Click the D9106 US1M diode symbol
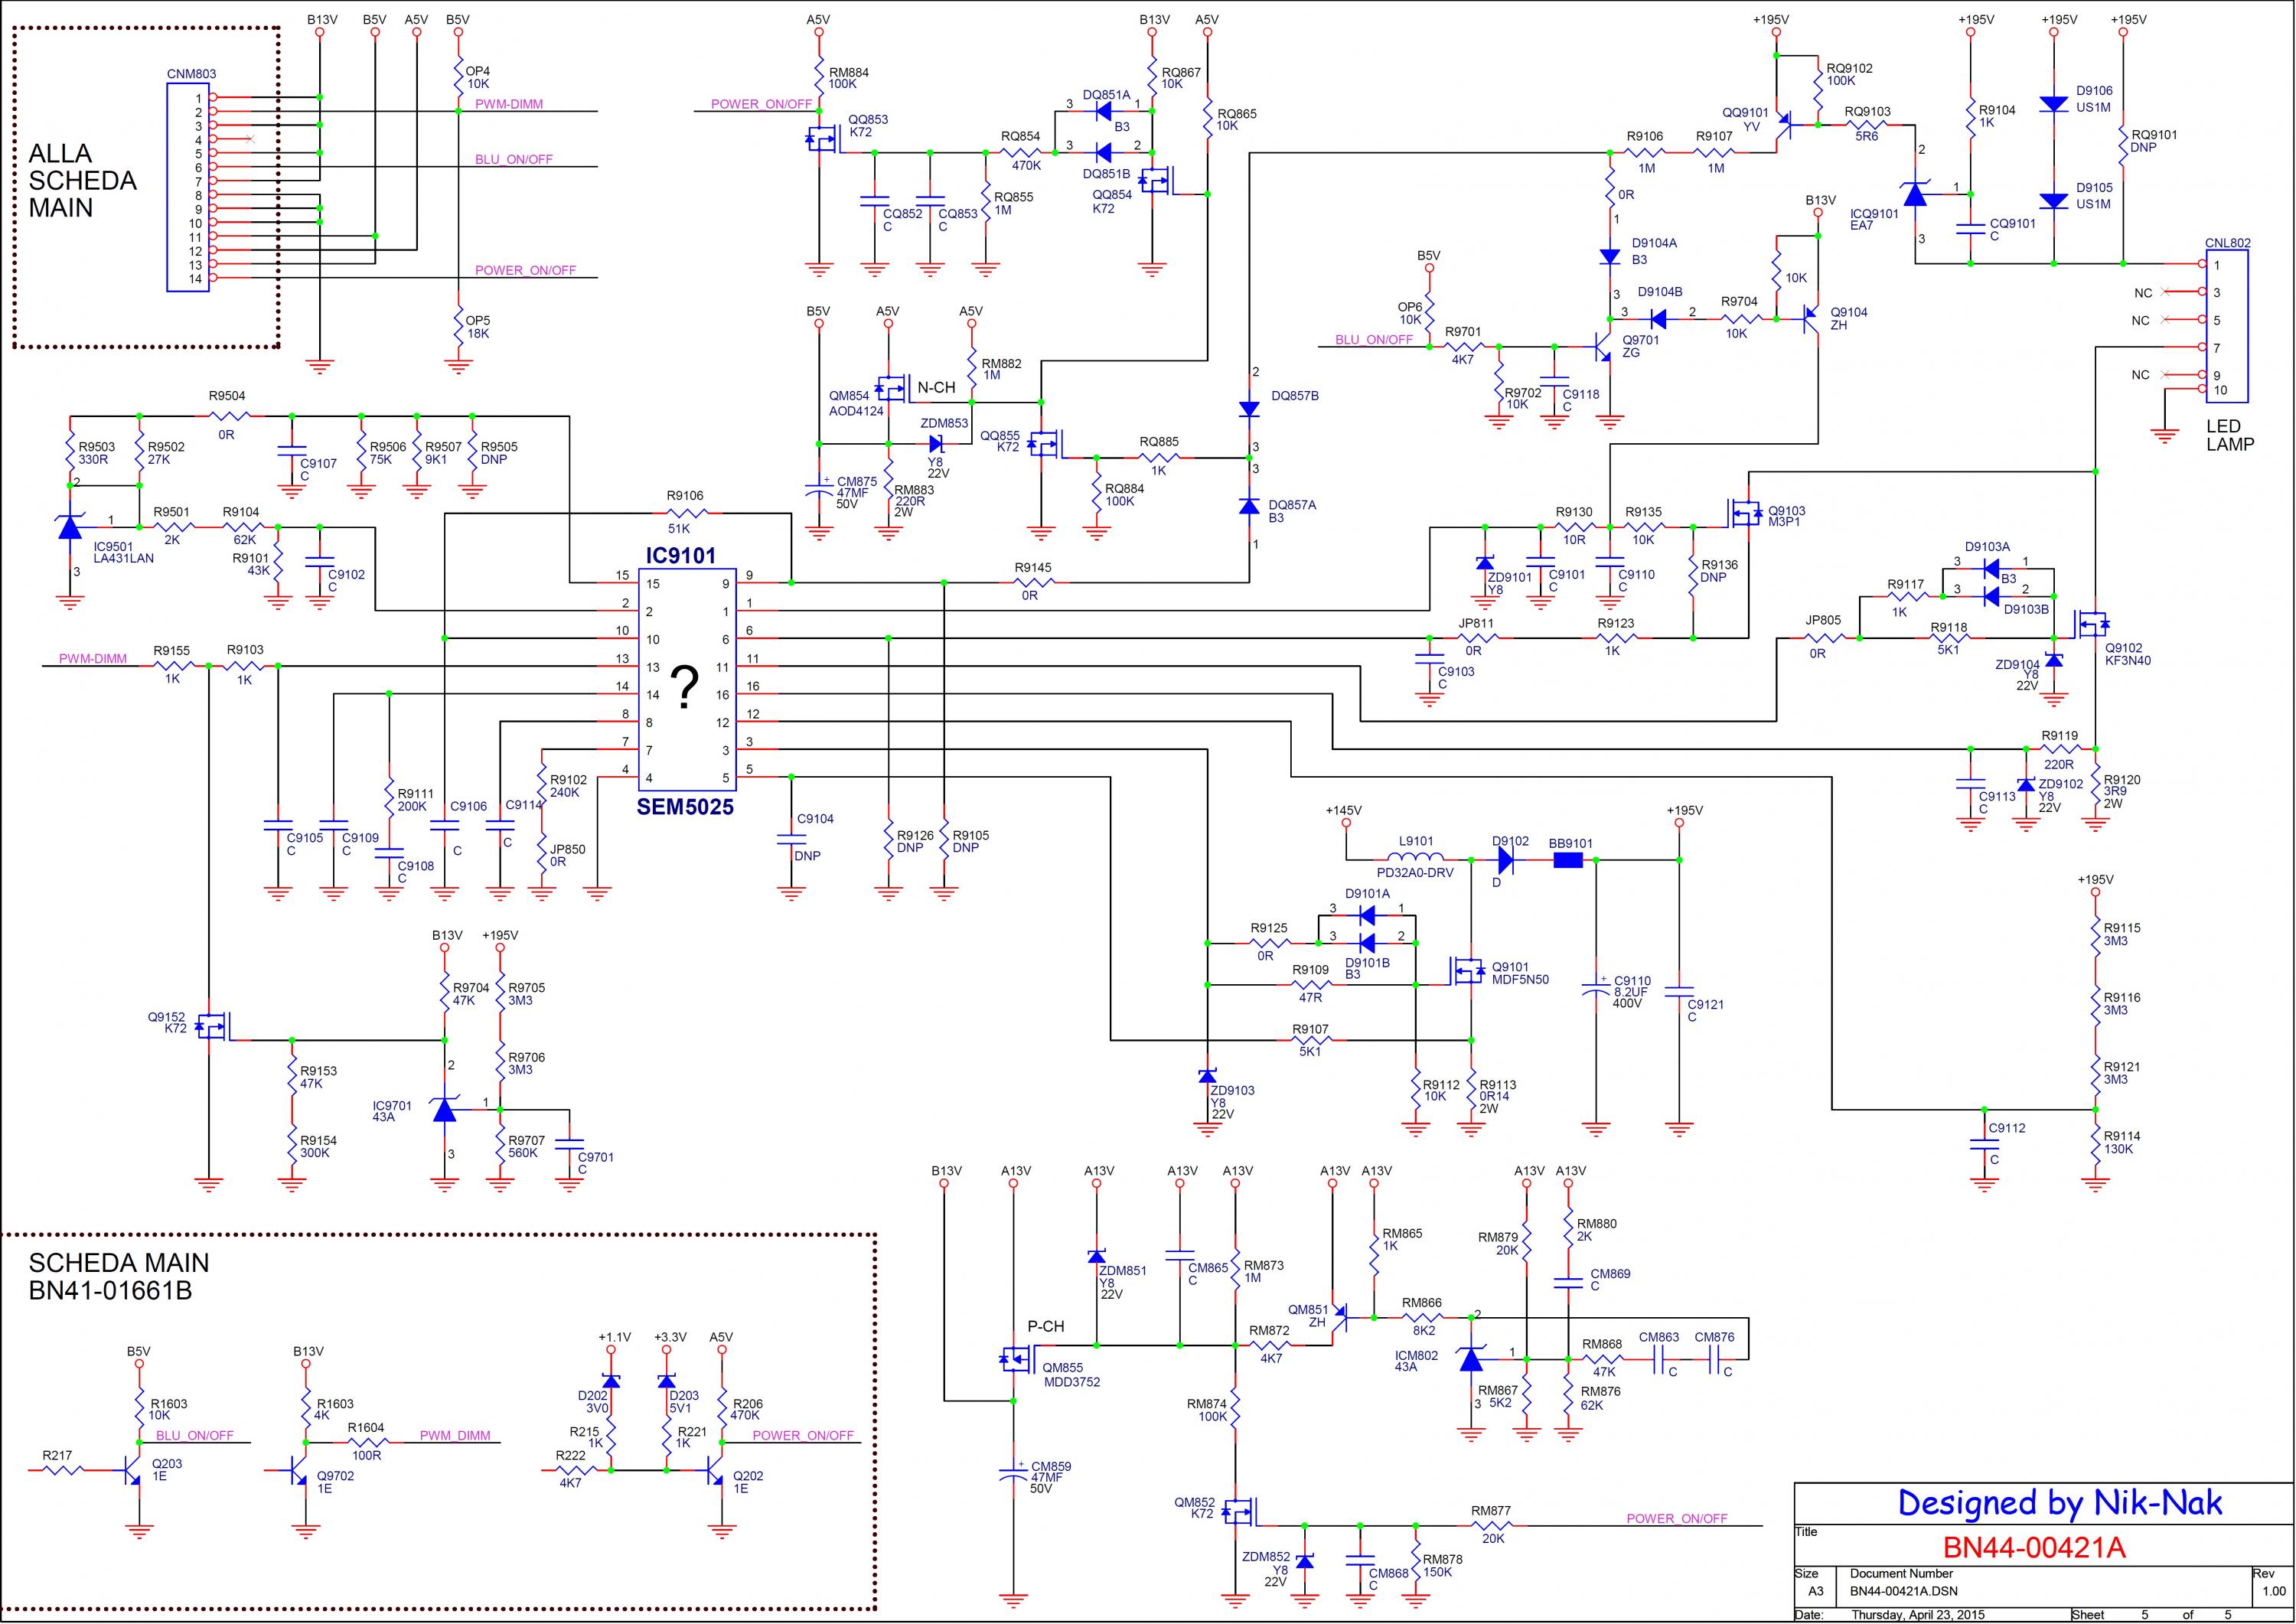Viewport: 2296px width, 1624px height. point(2053,104)
